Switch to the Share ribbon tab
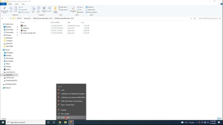223x125 pixels. click(x=17, y=4)
